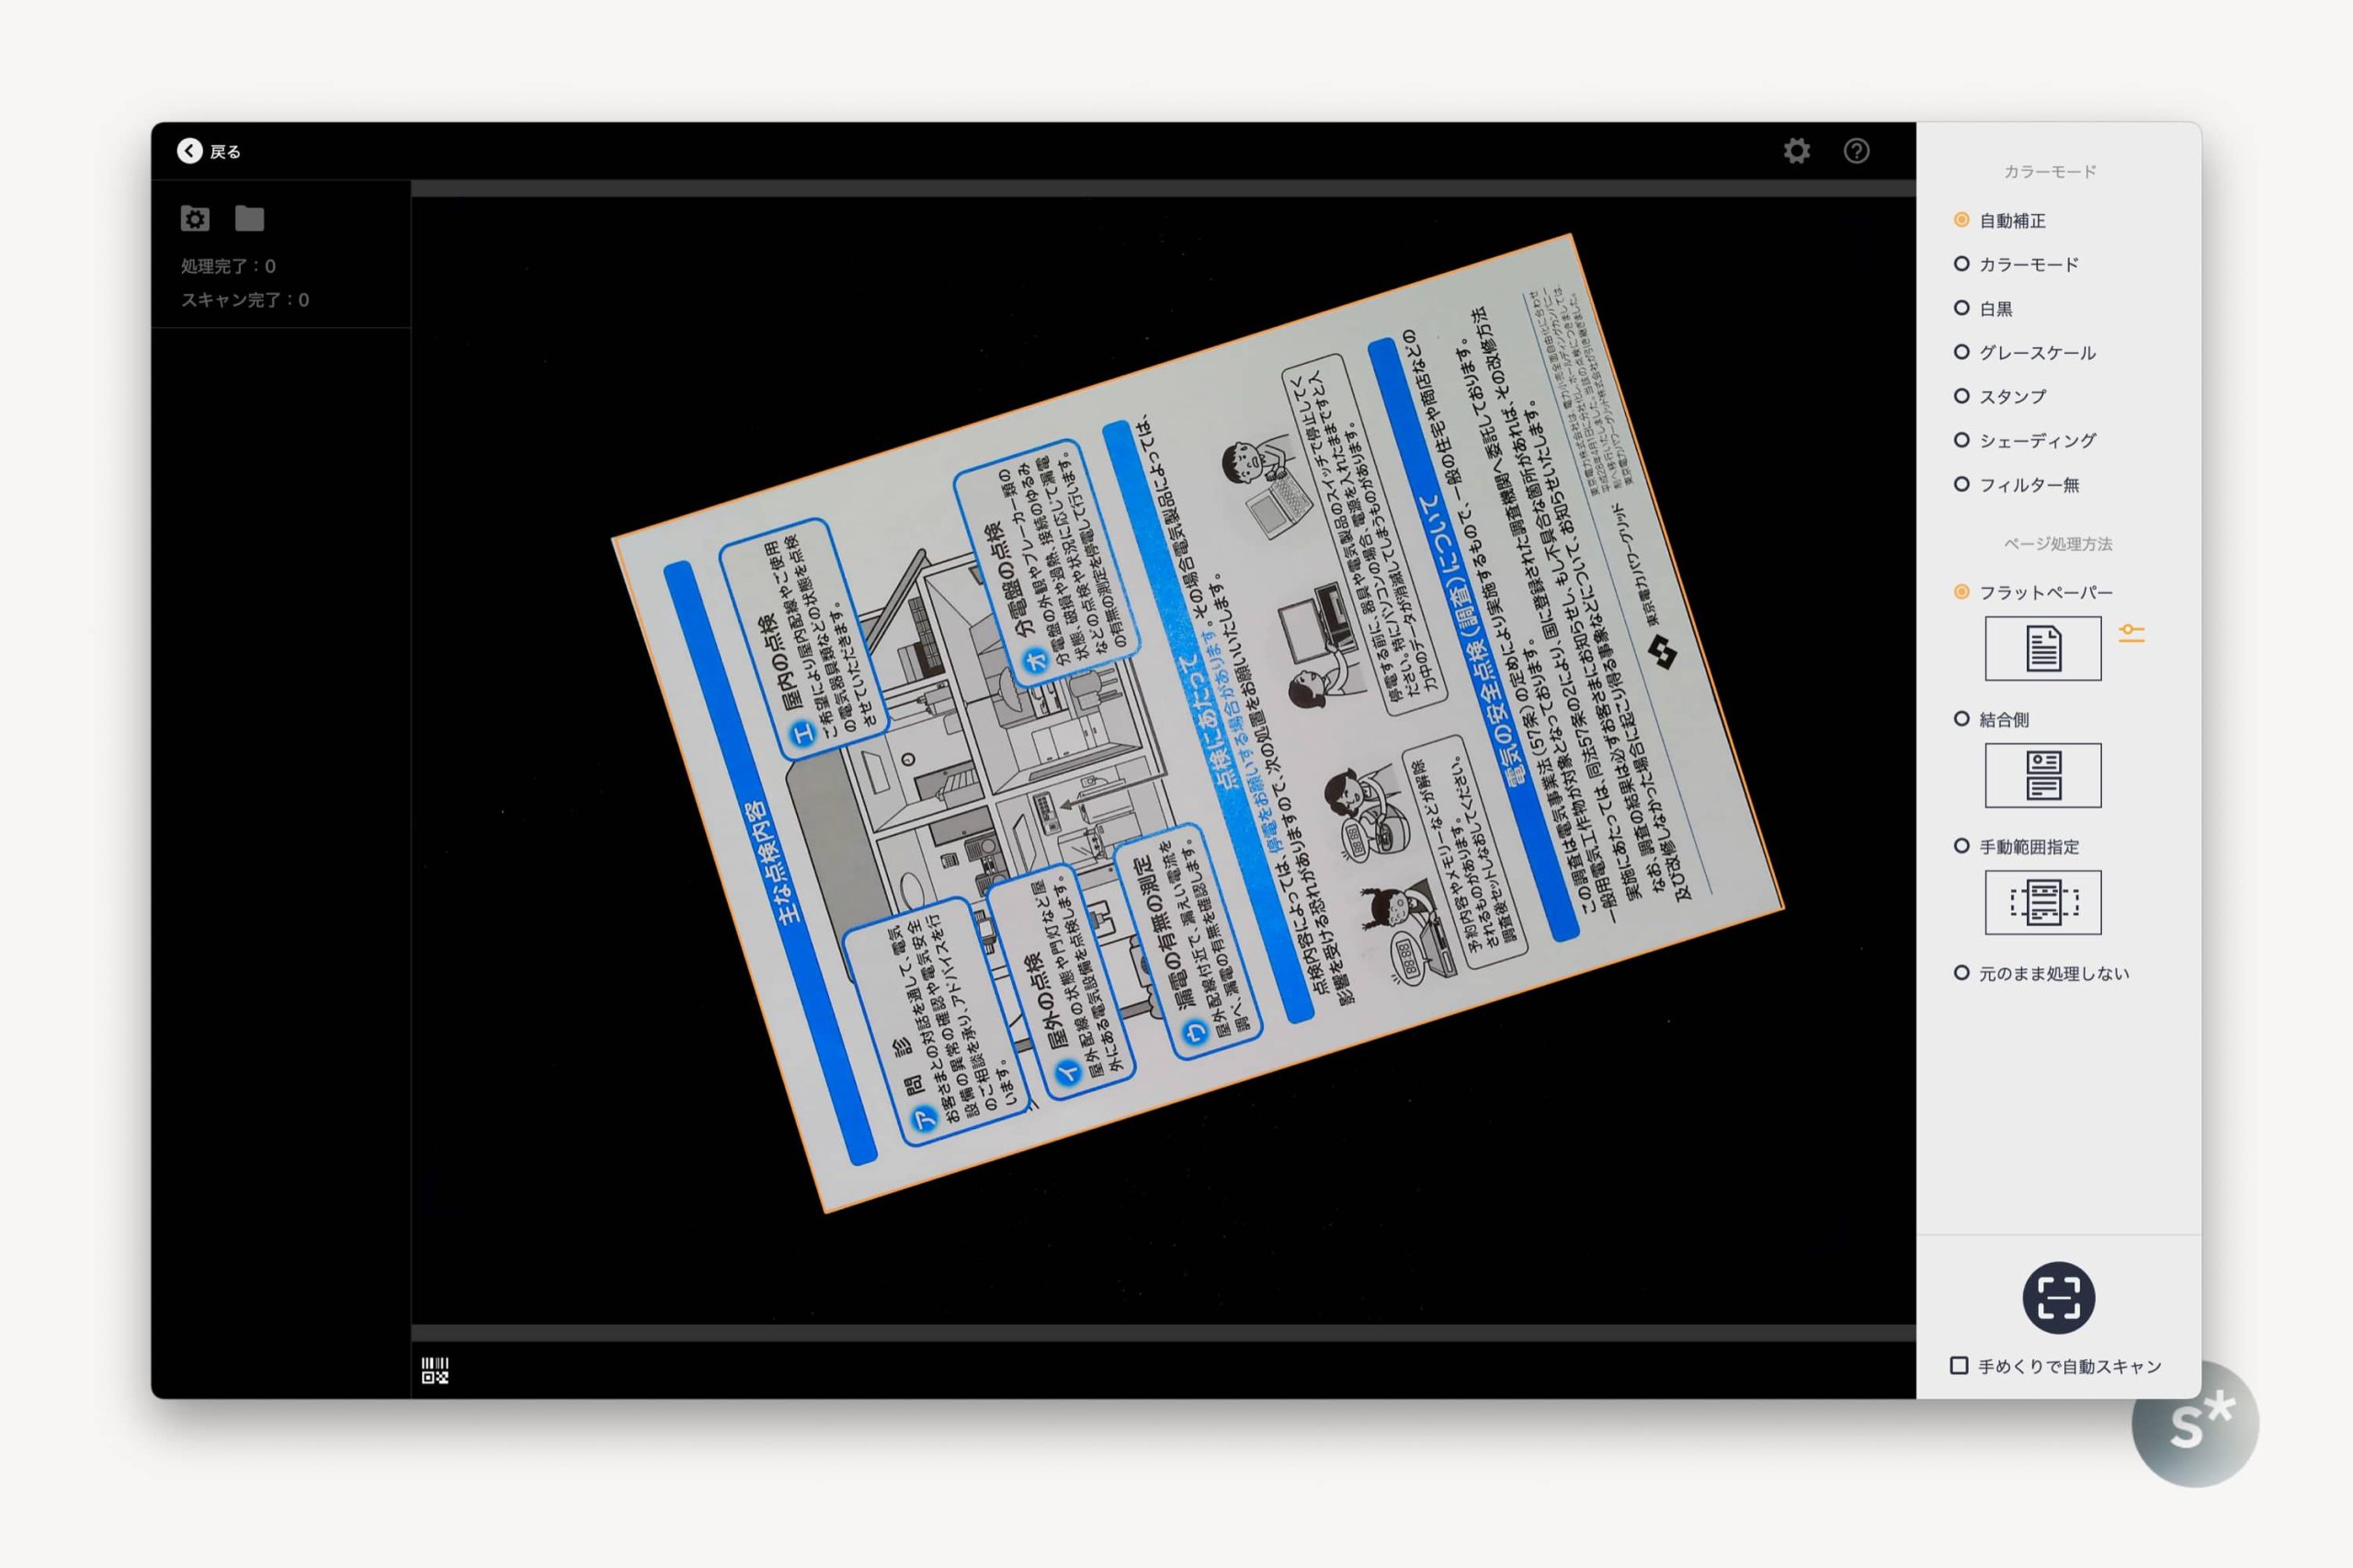
Task: Open help with the question mark icon
Action: (x=1857, y=151)
